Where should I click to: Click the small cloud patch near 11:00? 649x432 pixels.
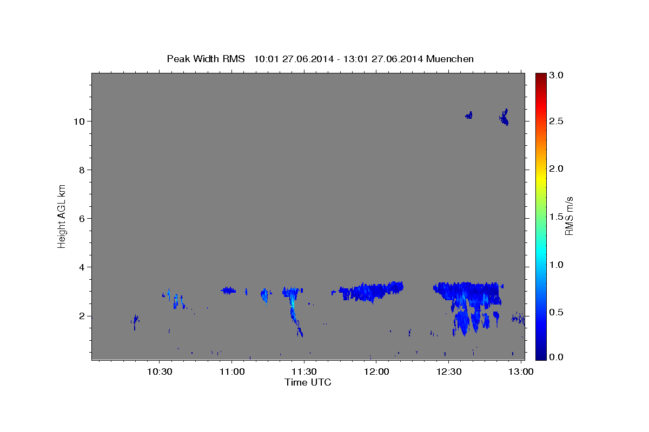click(228, 291)
